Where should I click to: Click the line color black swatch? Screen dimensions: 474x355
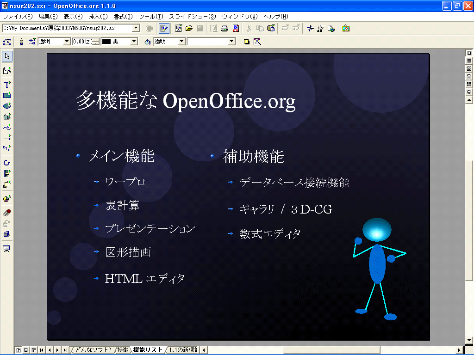click(x=106, y=42)
